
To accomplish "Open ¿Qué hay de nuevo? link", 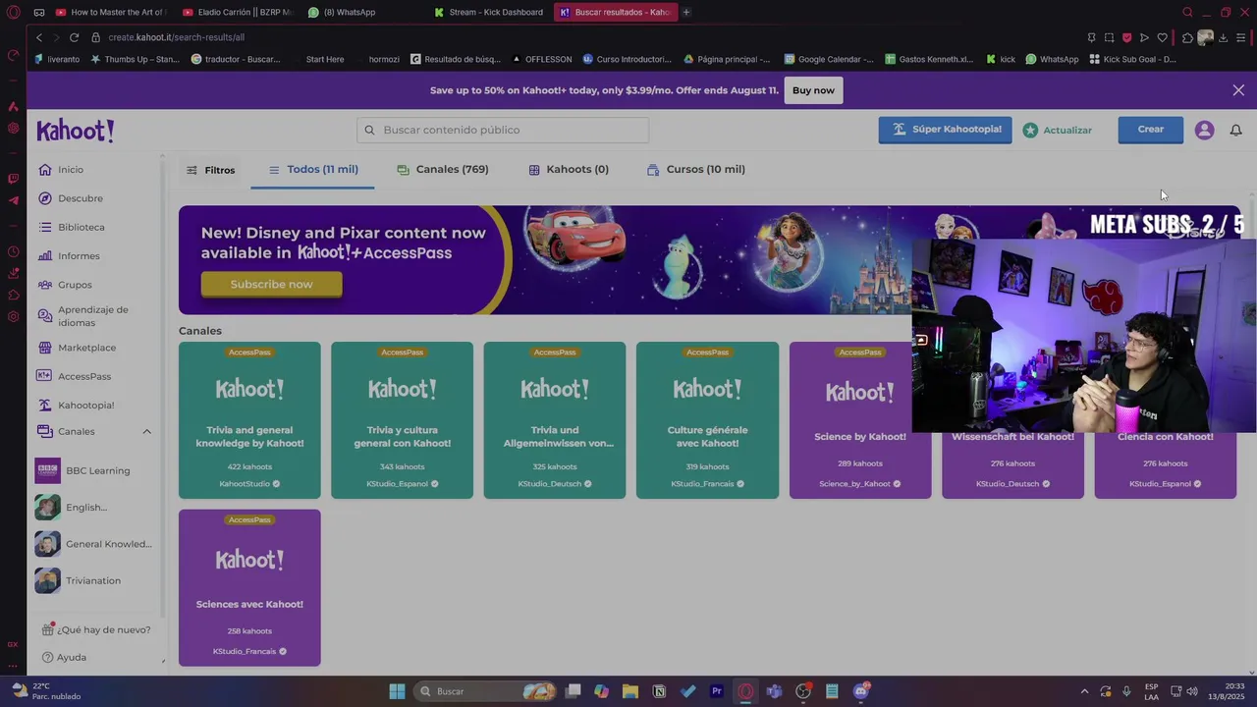I will pyautogui.click(x=97, y=629).
